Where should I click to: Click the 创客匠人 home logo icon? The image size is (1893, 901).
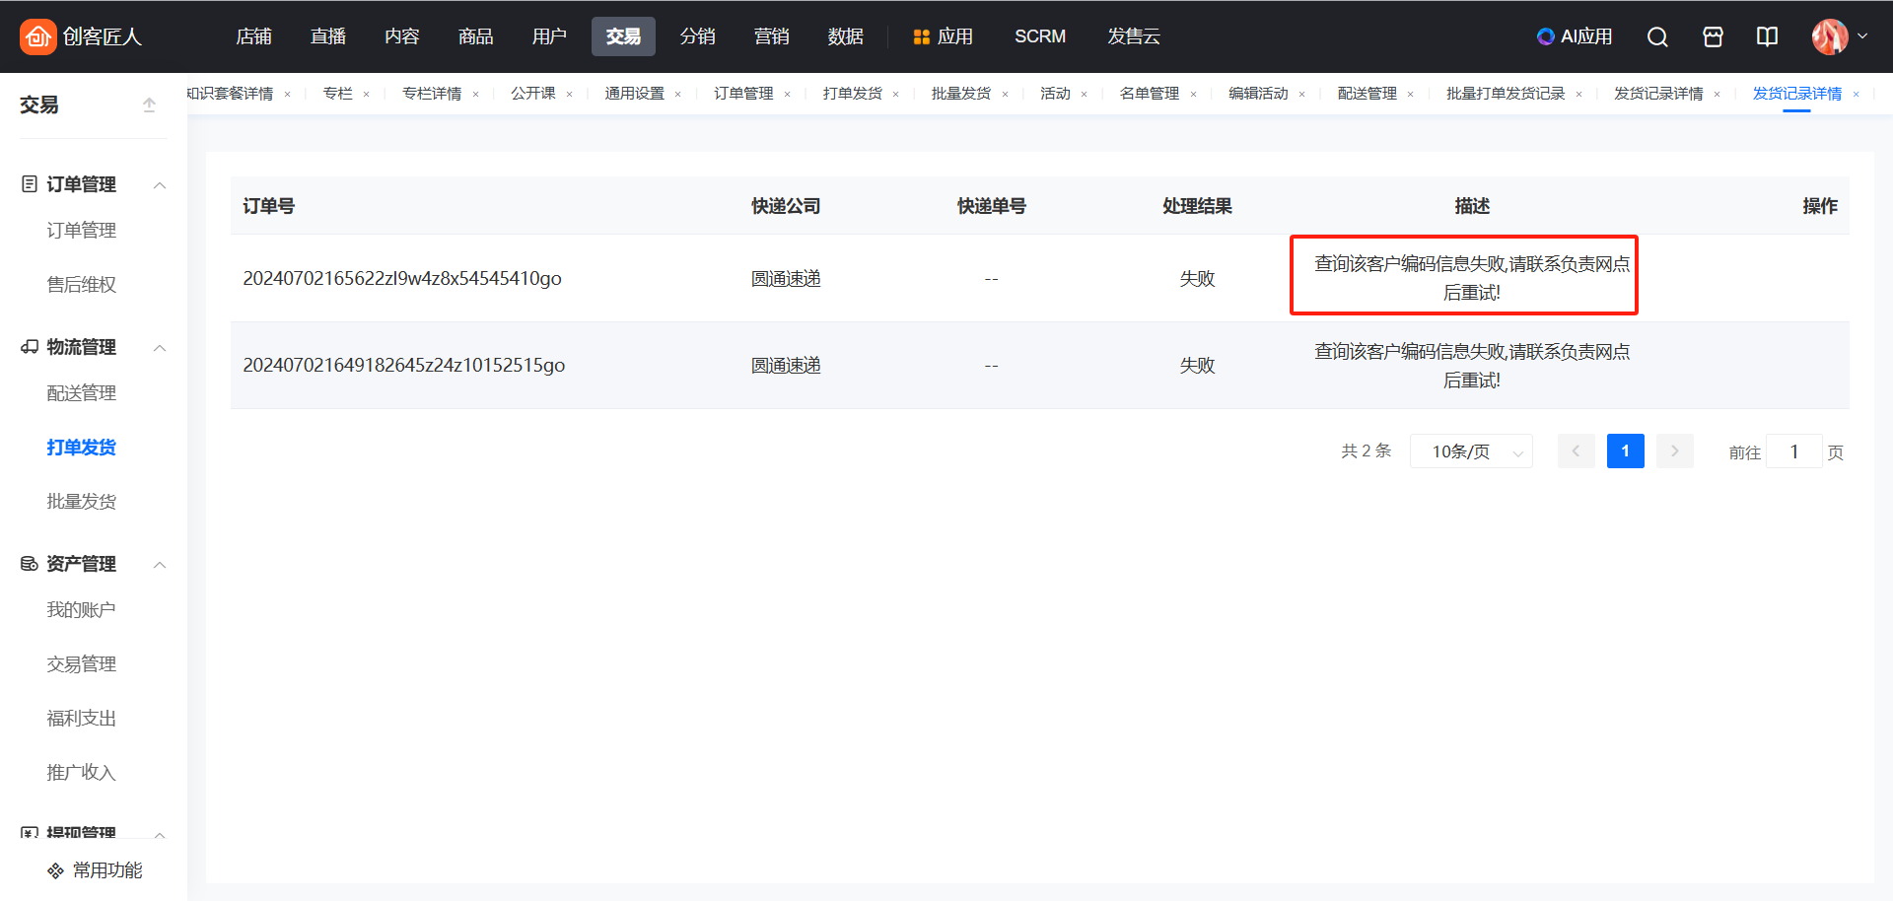[37, 36]
